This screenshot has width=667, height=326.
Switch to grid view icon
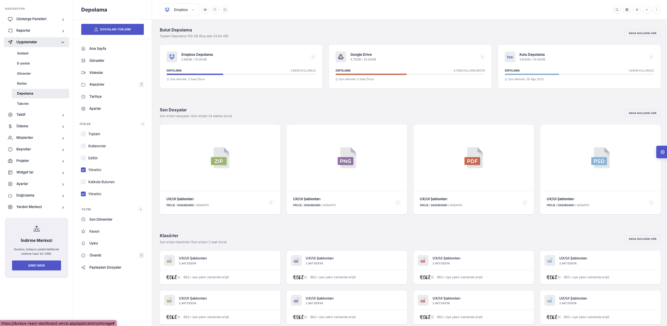(627, 10)
